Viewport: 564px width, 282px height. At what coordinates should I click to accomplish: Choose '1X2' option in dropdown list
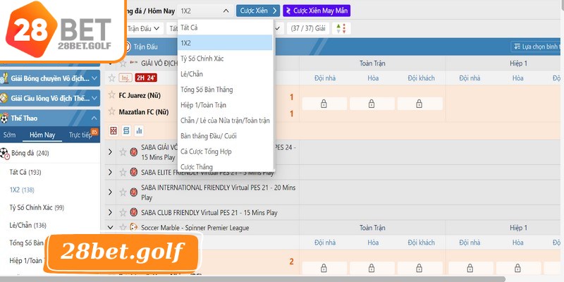point(225,43)
